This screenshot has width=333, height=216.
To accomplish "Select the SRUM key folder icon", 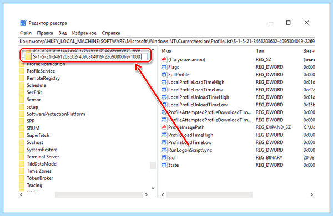I will point(22,128).
